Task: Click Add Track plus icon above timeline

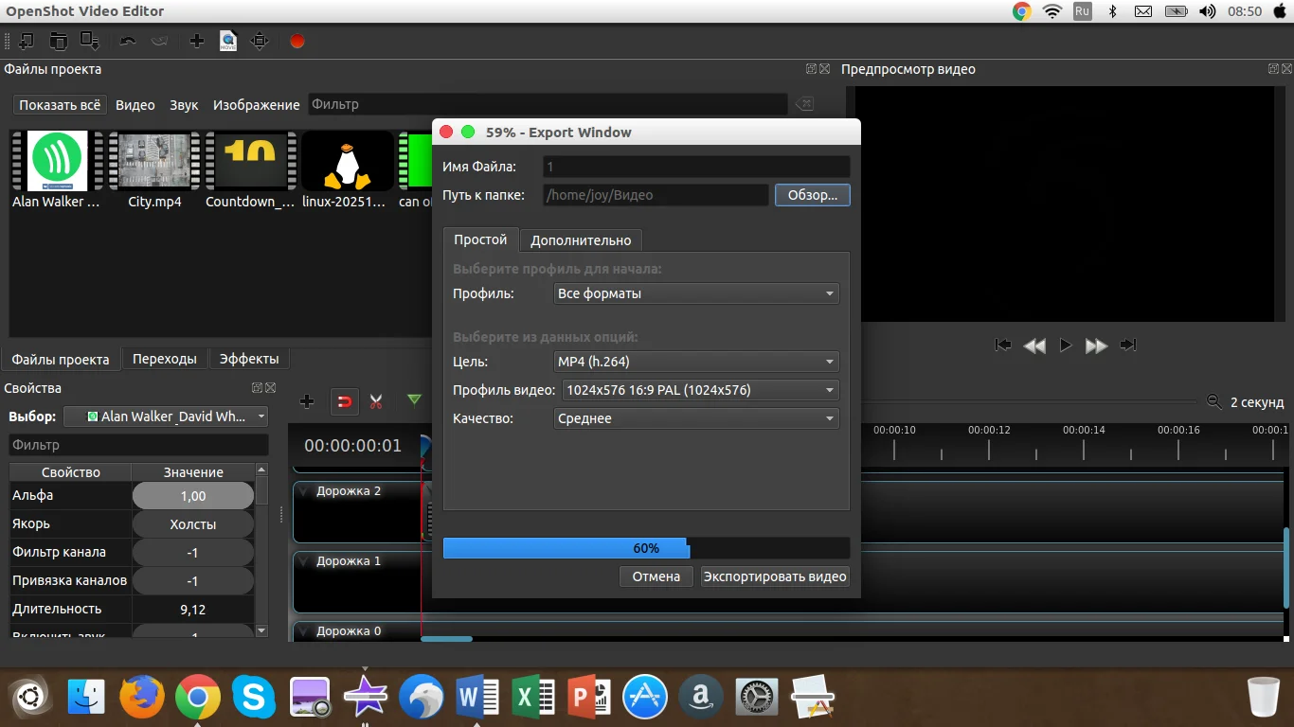Action: [307, 402]
